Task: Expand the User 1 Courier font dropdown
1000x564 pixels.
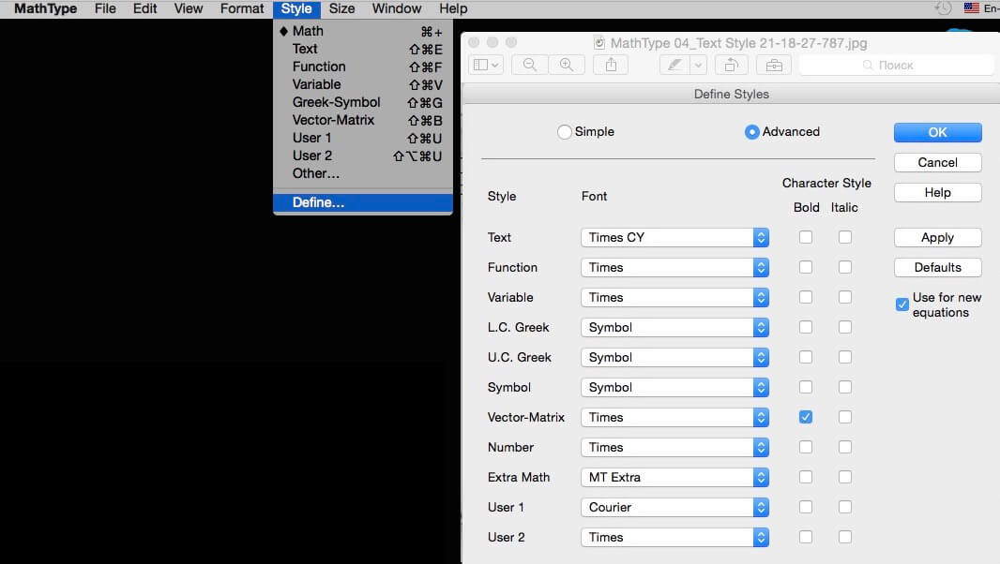Action: pos(674,507)
